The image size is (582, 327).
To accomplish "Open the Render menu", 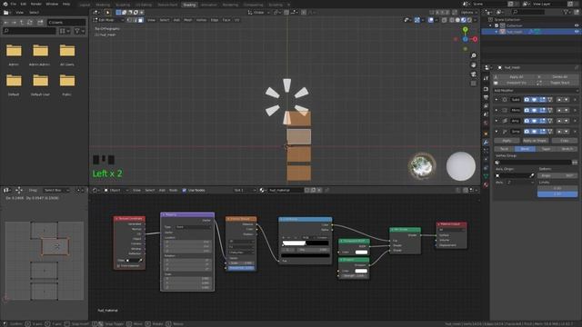I will [x=36, y=4].
